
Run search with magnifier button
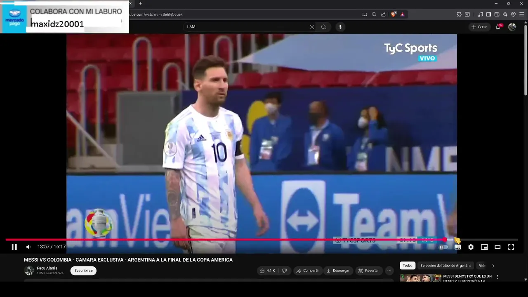(324, 27)
